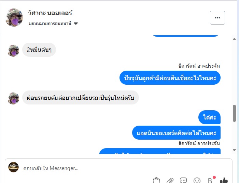
Task: Open the three-dot conversation options button
Action: (x=217, y=18)
